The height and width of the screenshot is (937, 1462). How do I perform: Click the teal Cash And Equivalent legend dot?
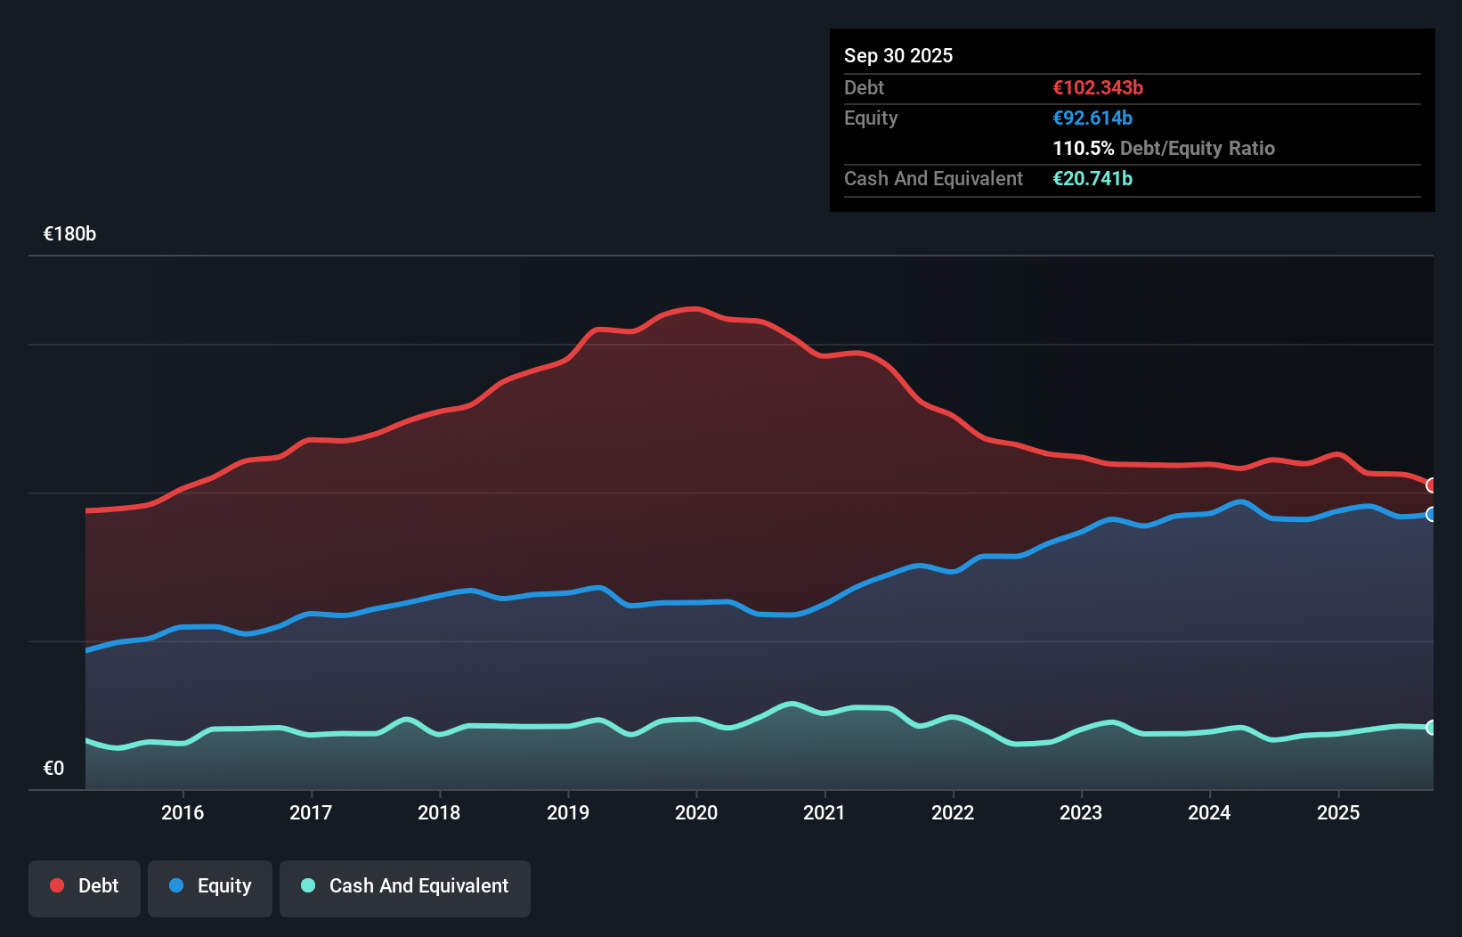pos(308,885)
